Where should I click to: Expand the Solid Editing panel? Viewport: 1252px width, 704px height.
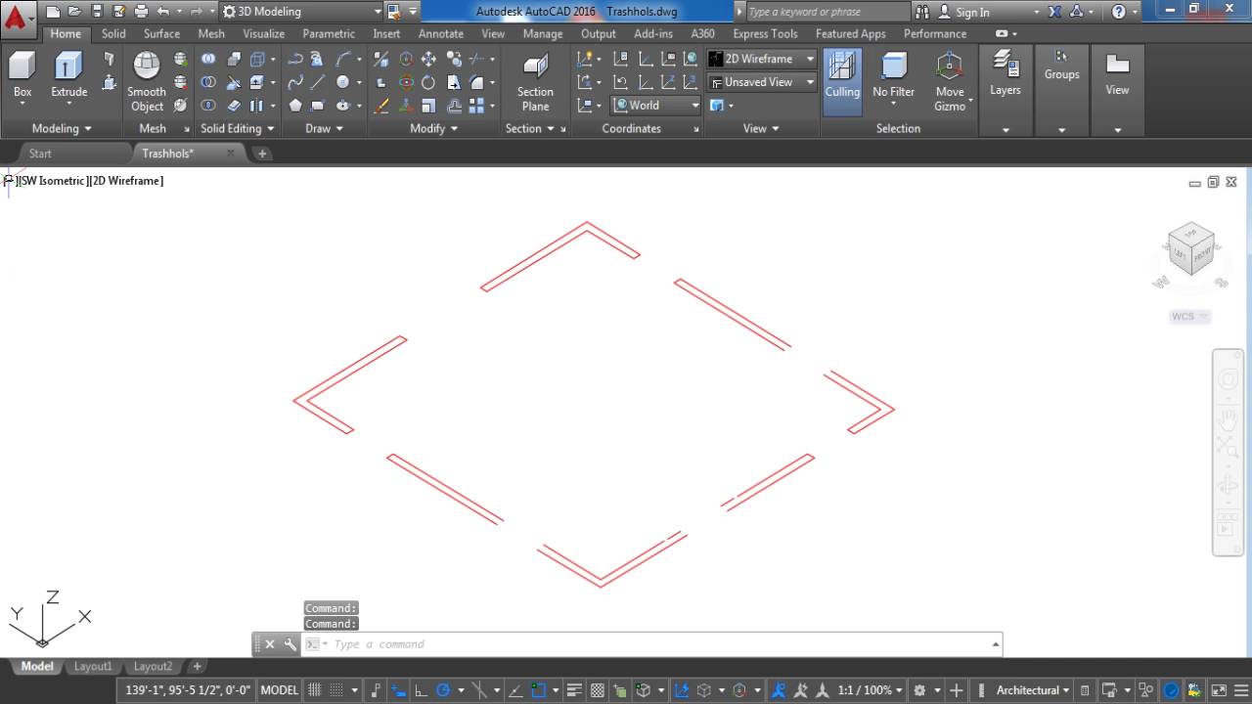click(x=238, y=128)
